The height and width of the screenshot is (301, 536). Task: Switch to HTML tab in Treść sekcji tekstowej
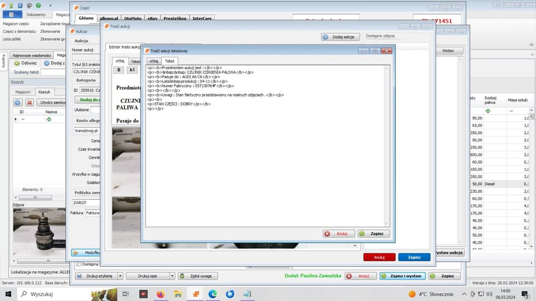[x=154, y=62]
